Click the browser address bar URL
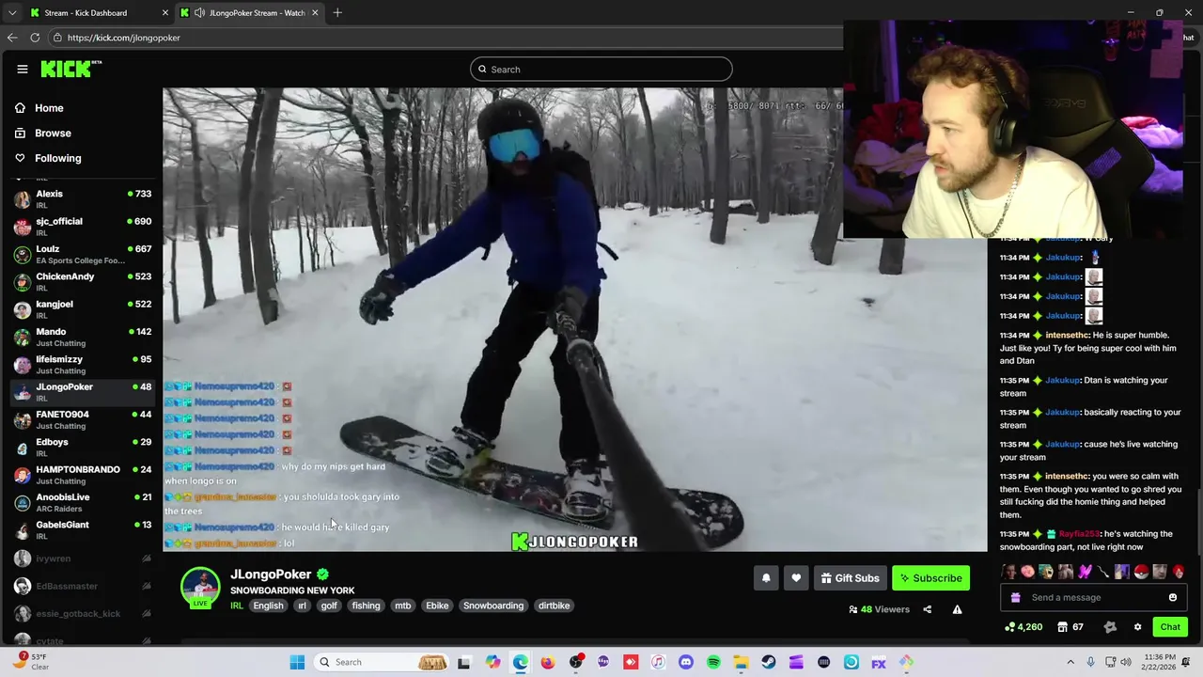The width and height of the screenshot is (1203, 677). click(x=124, y=38)
